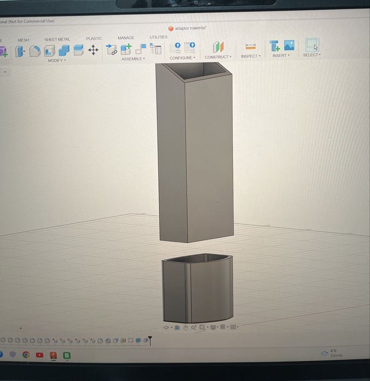Expand the INSPECT dropdown
Image resolution: width=370 pixels, height=381 pixels.
point(251,56)
